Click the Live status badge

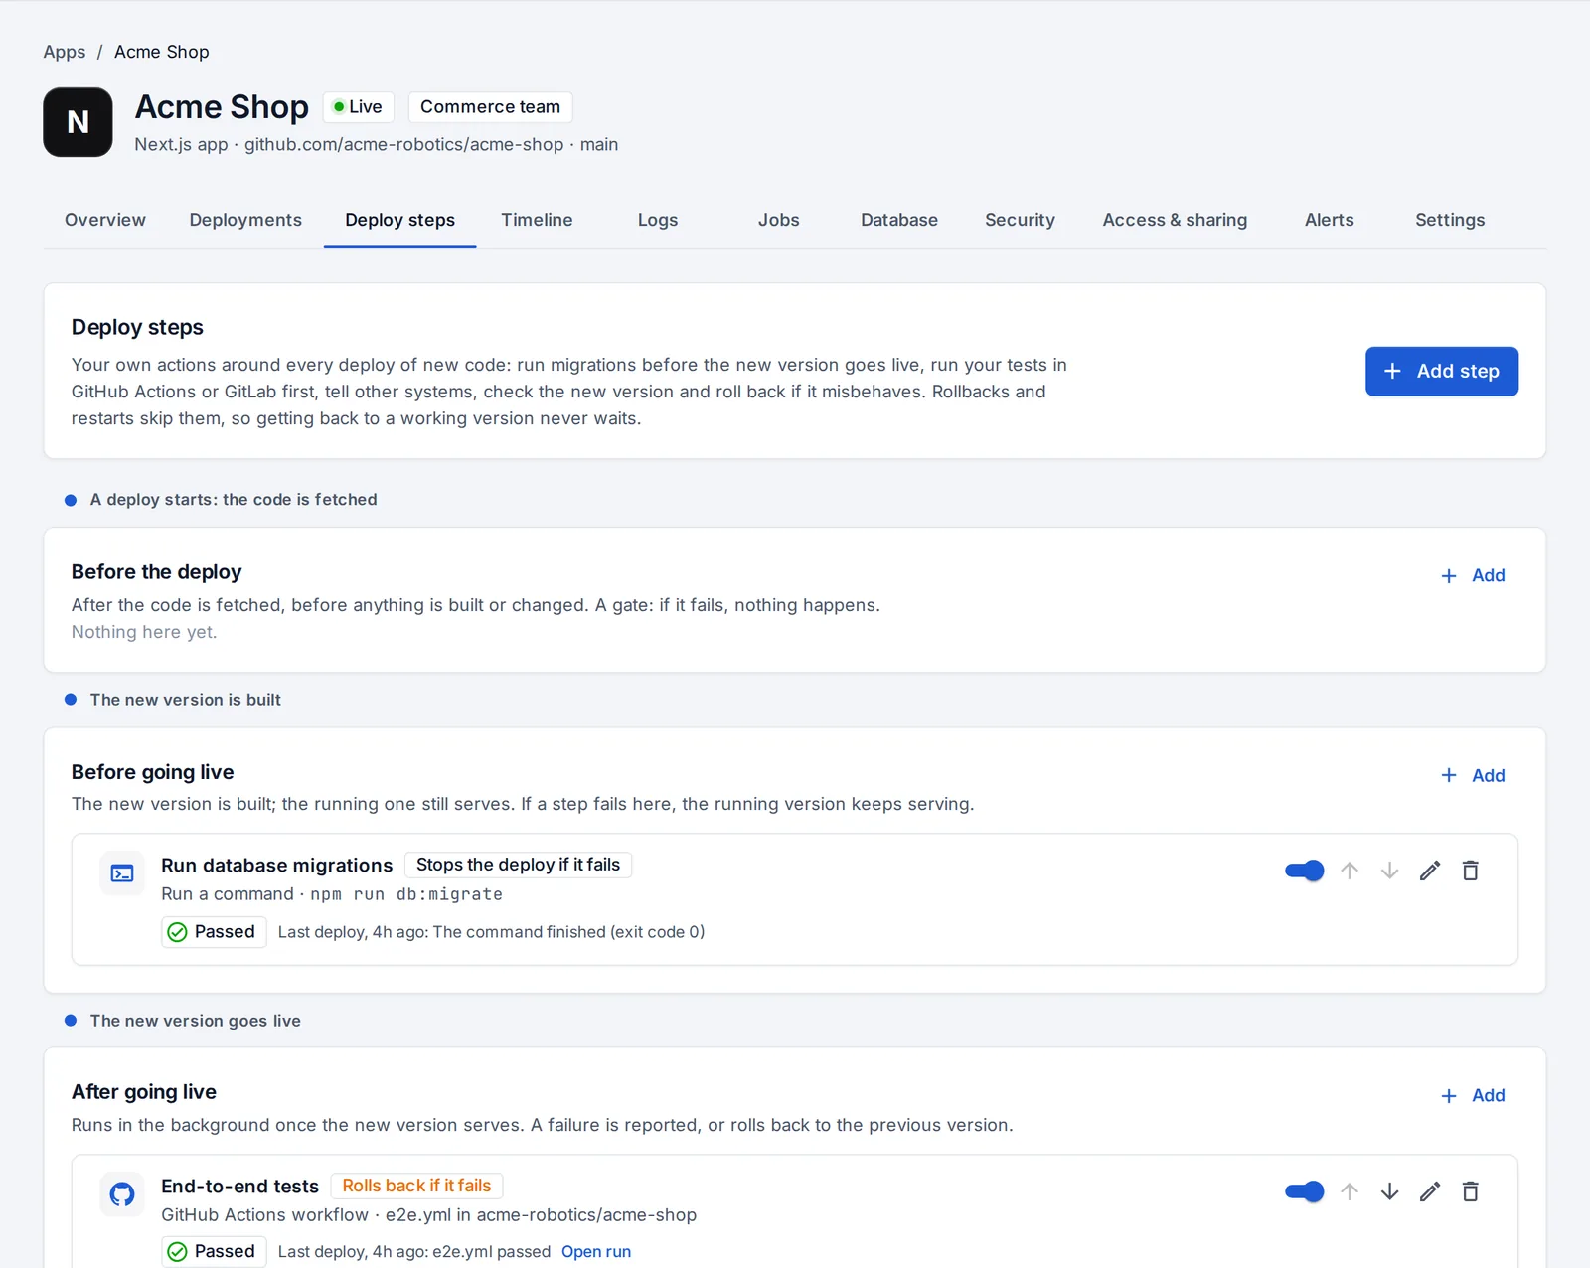click(359, 107)
